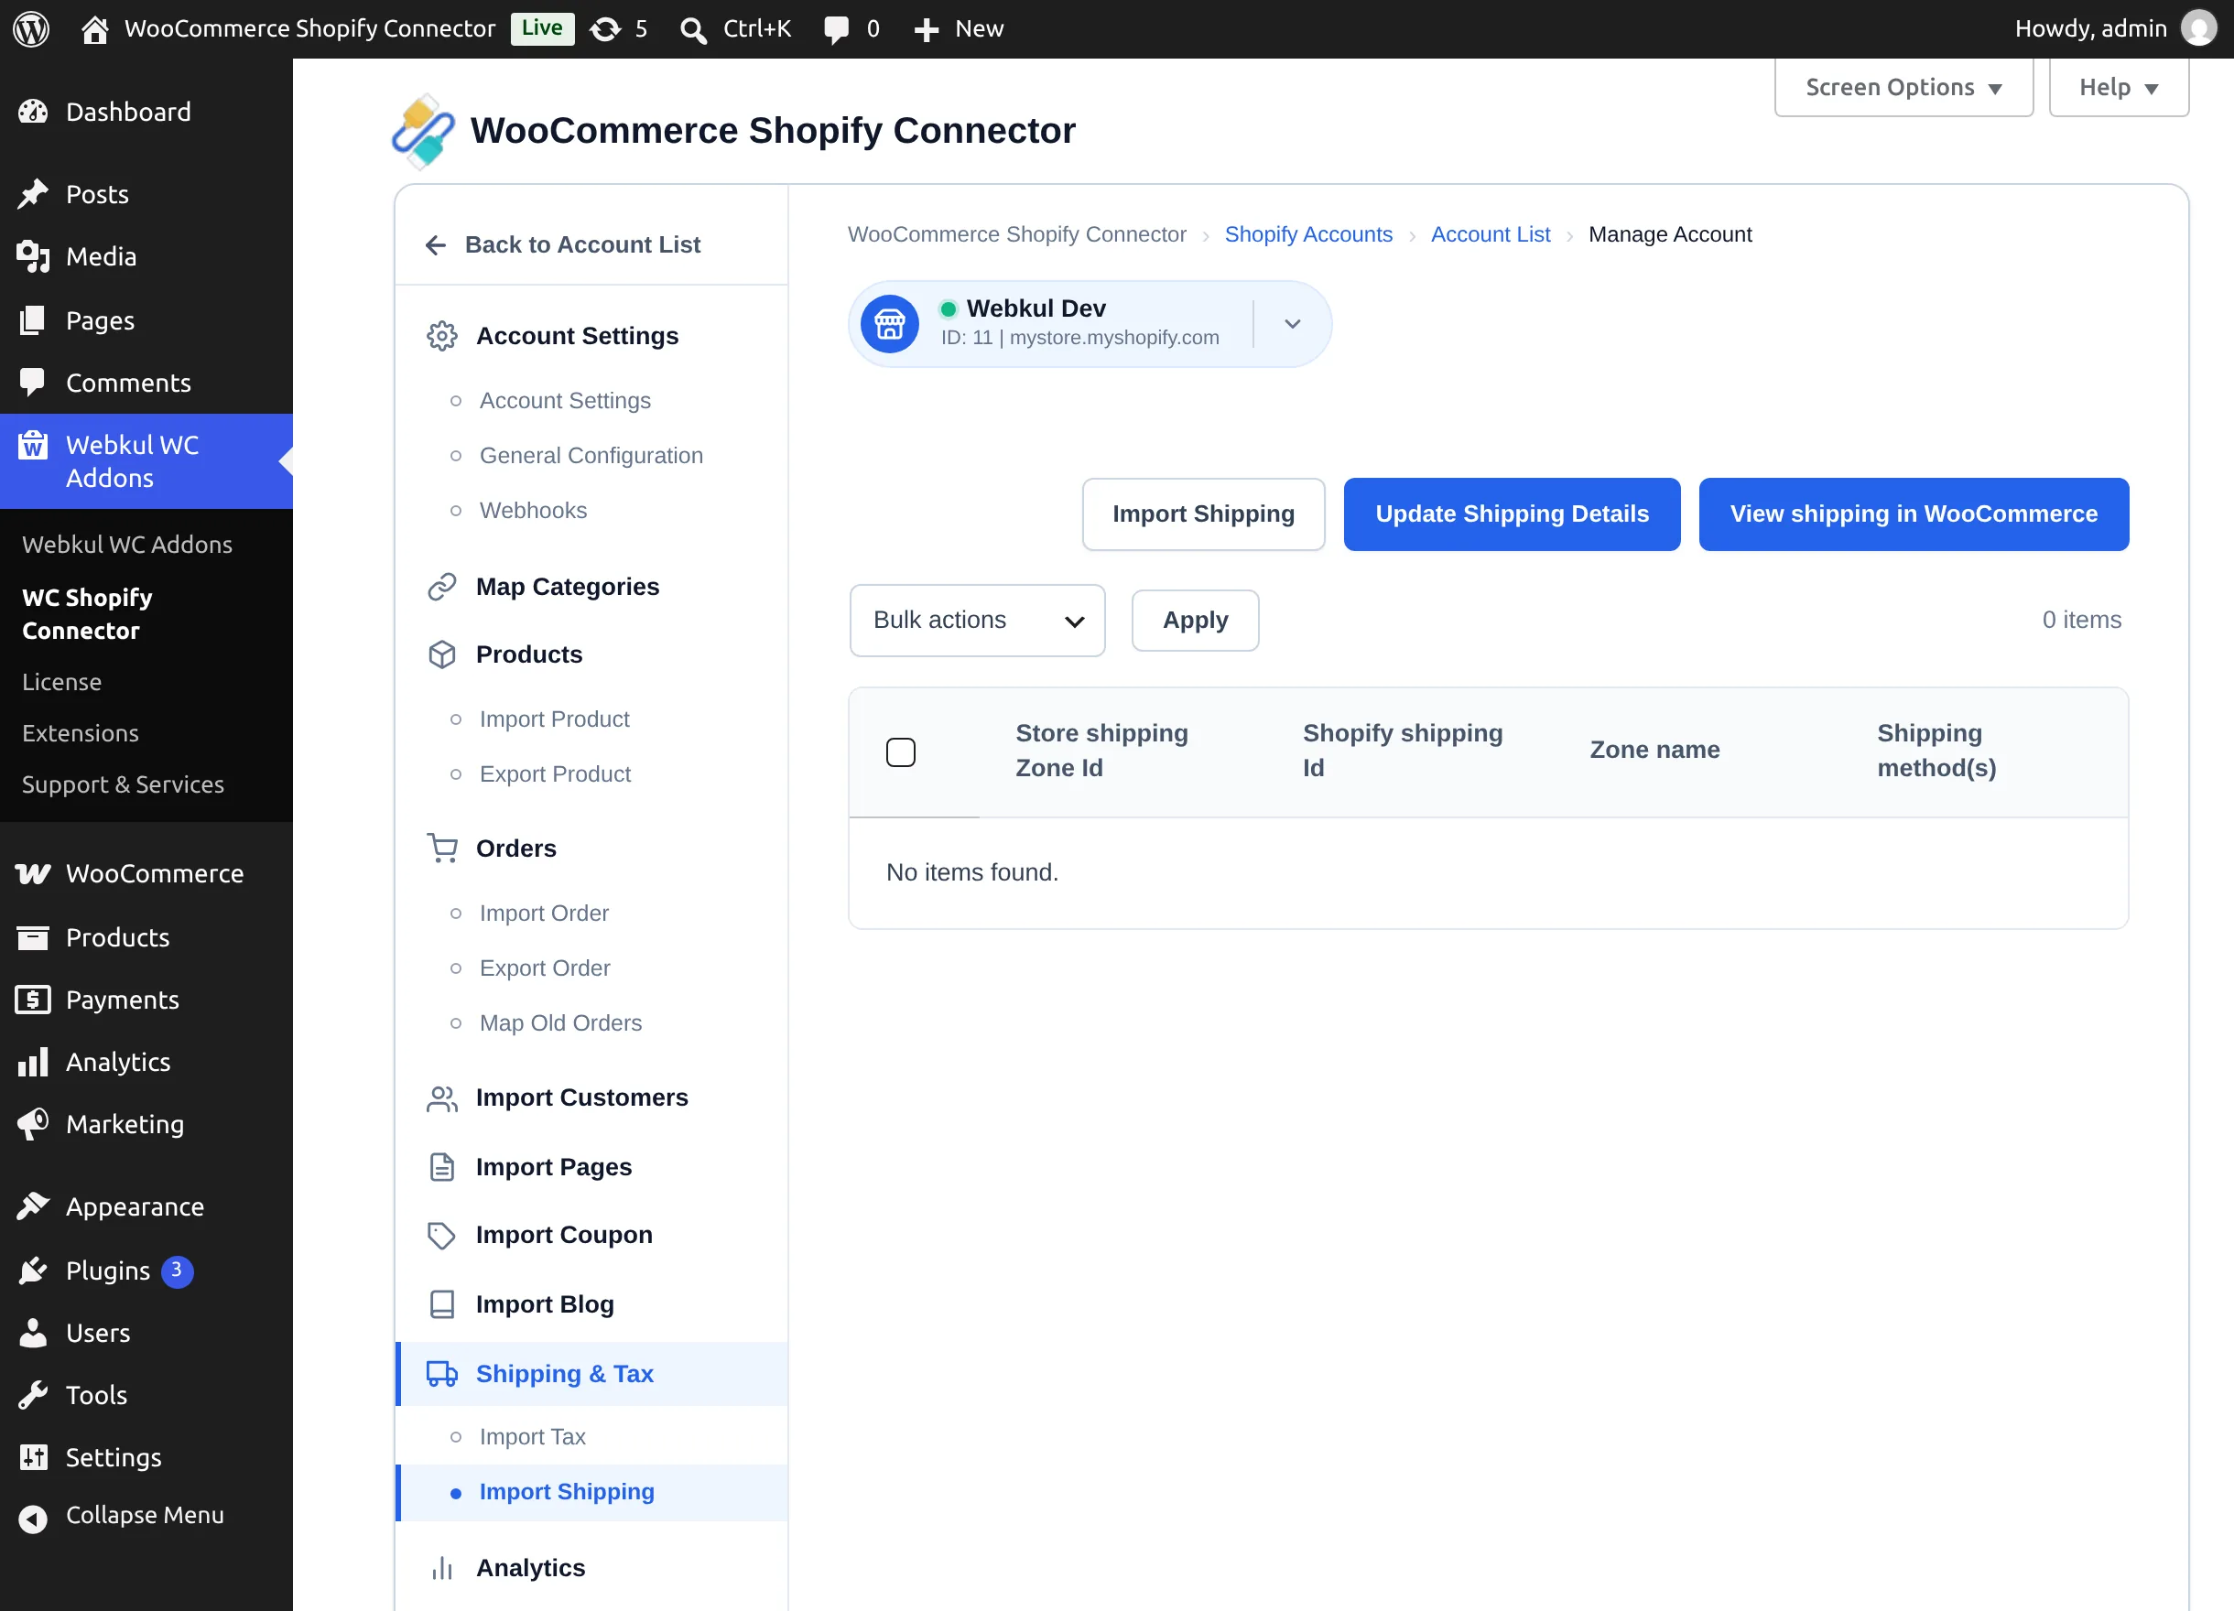Click the blue store icon for Webkul Dev
This screenshot has width=2234, height=1611.
point(889,324)
